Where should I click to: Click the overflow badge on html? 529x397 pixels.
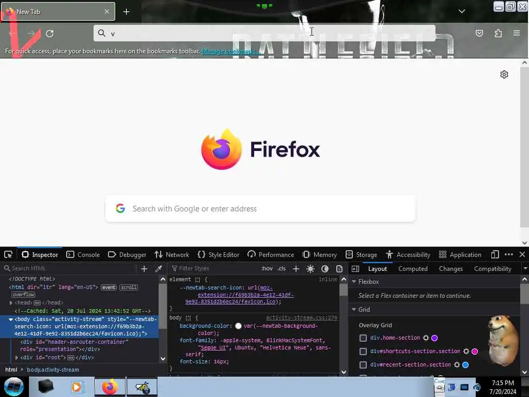click(24, 295)
